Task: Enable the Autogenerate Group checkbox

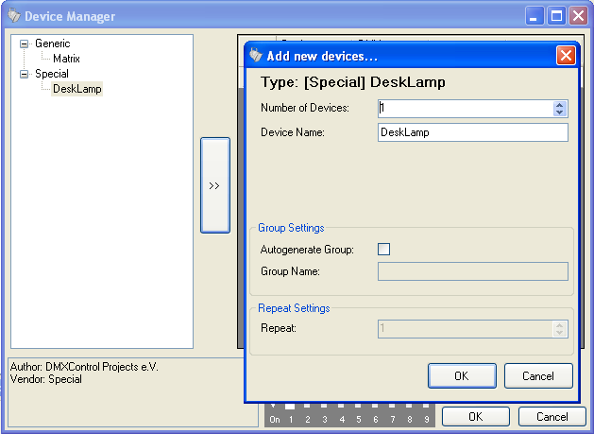Action: pyautogui.click(x=383, y=250)
